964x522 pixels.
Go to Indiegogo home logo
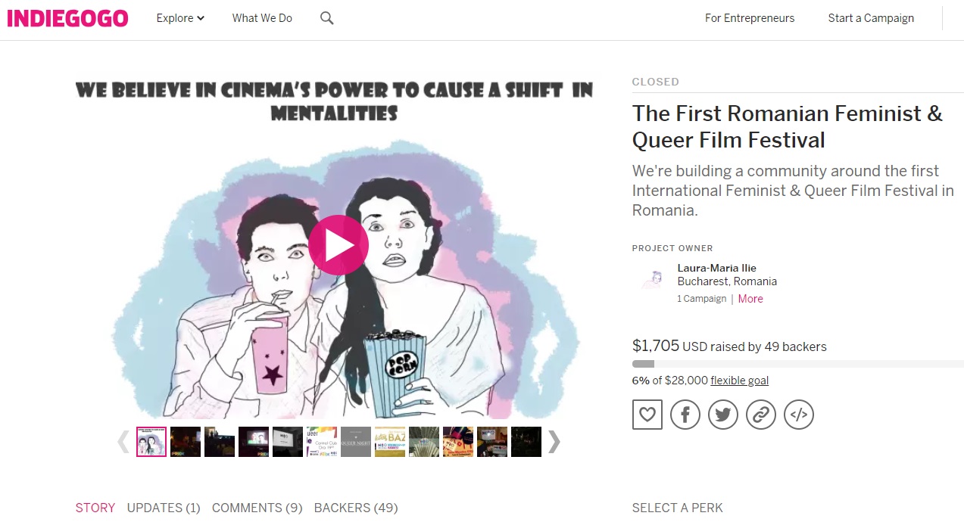pos(67,18)
